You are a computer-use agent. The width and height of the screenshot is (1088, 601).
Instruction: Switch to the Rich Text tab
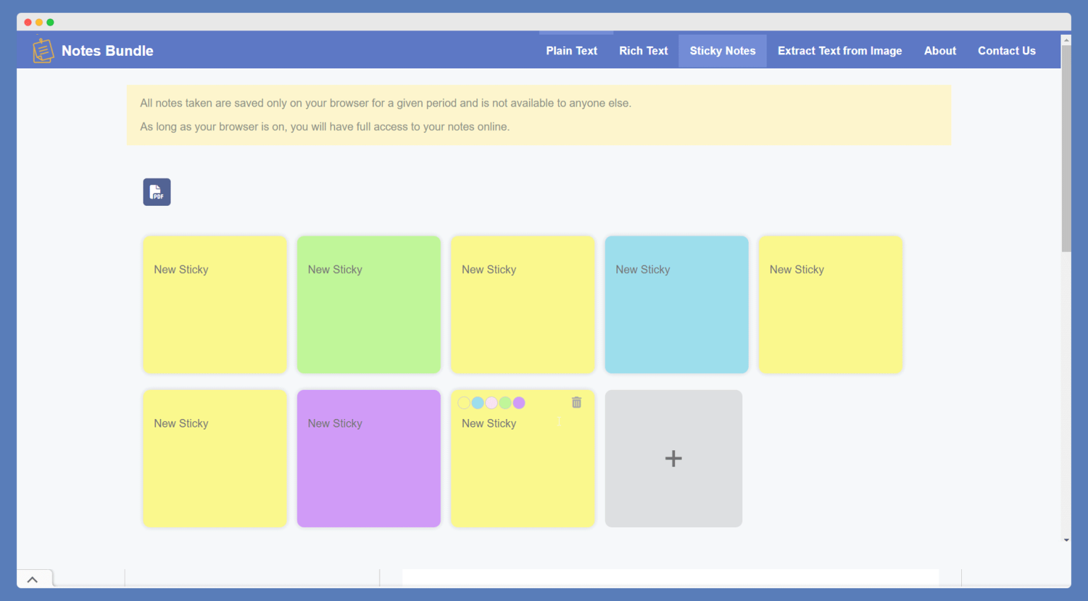tap(642, 50)
